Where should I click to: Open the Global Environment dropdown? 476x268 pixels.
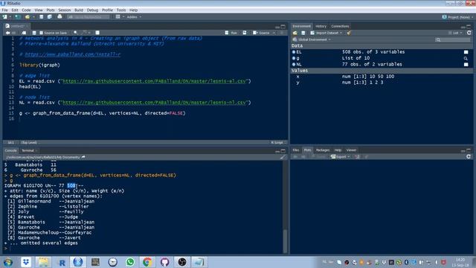click(x=312, y=39)
